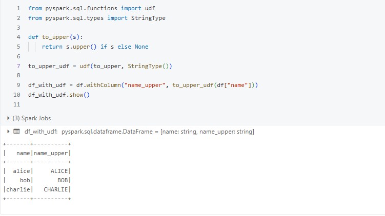385x216 pixels.
Task: Click line number 9 in gutter
Action: 18,85
